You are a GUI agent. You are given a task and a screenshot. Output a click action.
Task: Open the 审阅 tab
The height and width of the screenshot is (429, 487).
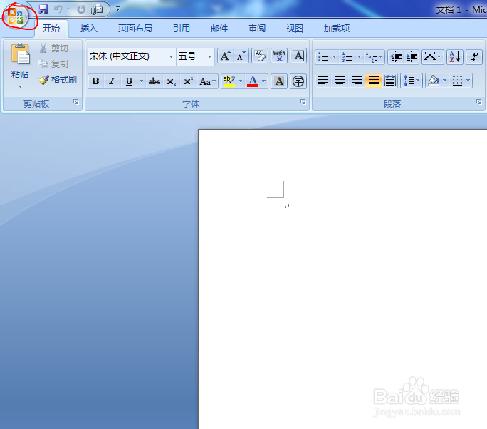pyautogui.click(x=257, y=29)
